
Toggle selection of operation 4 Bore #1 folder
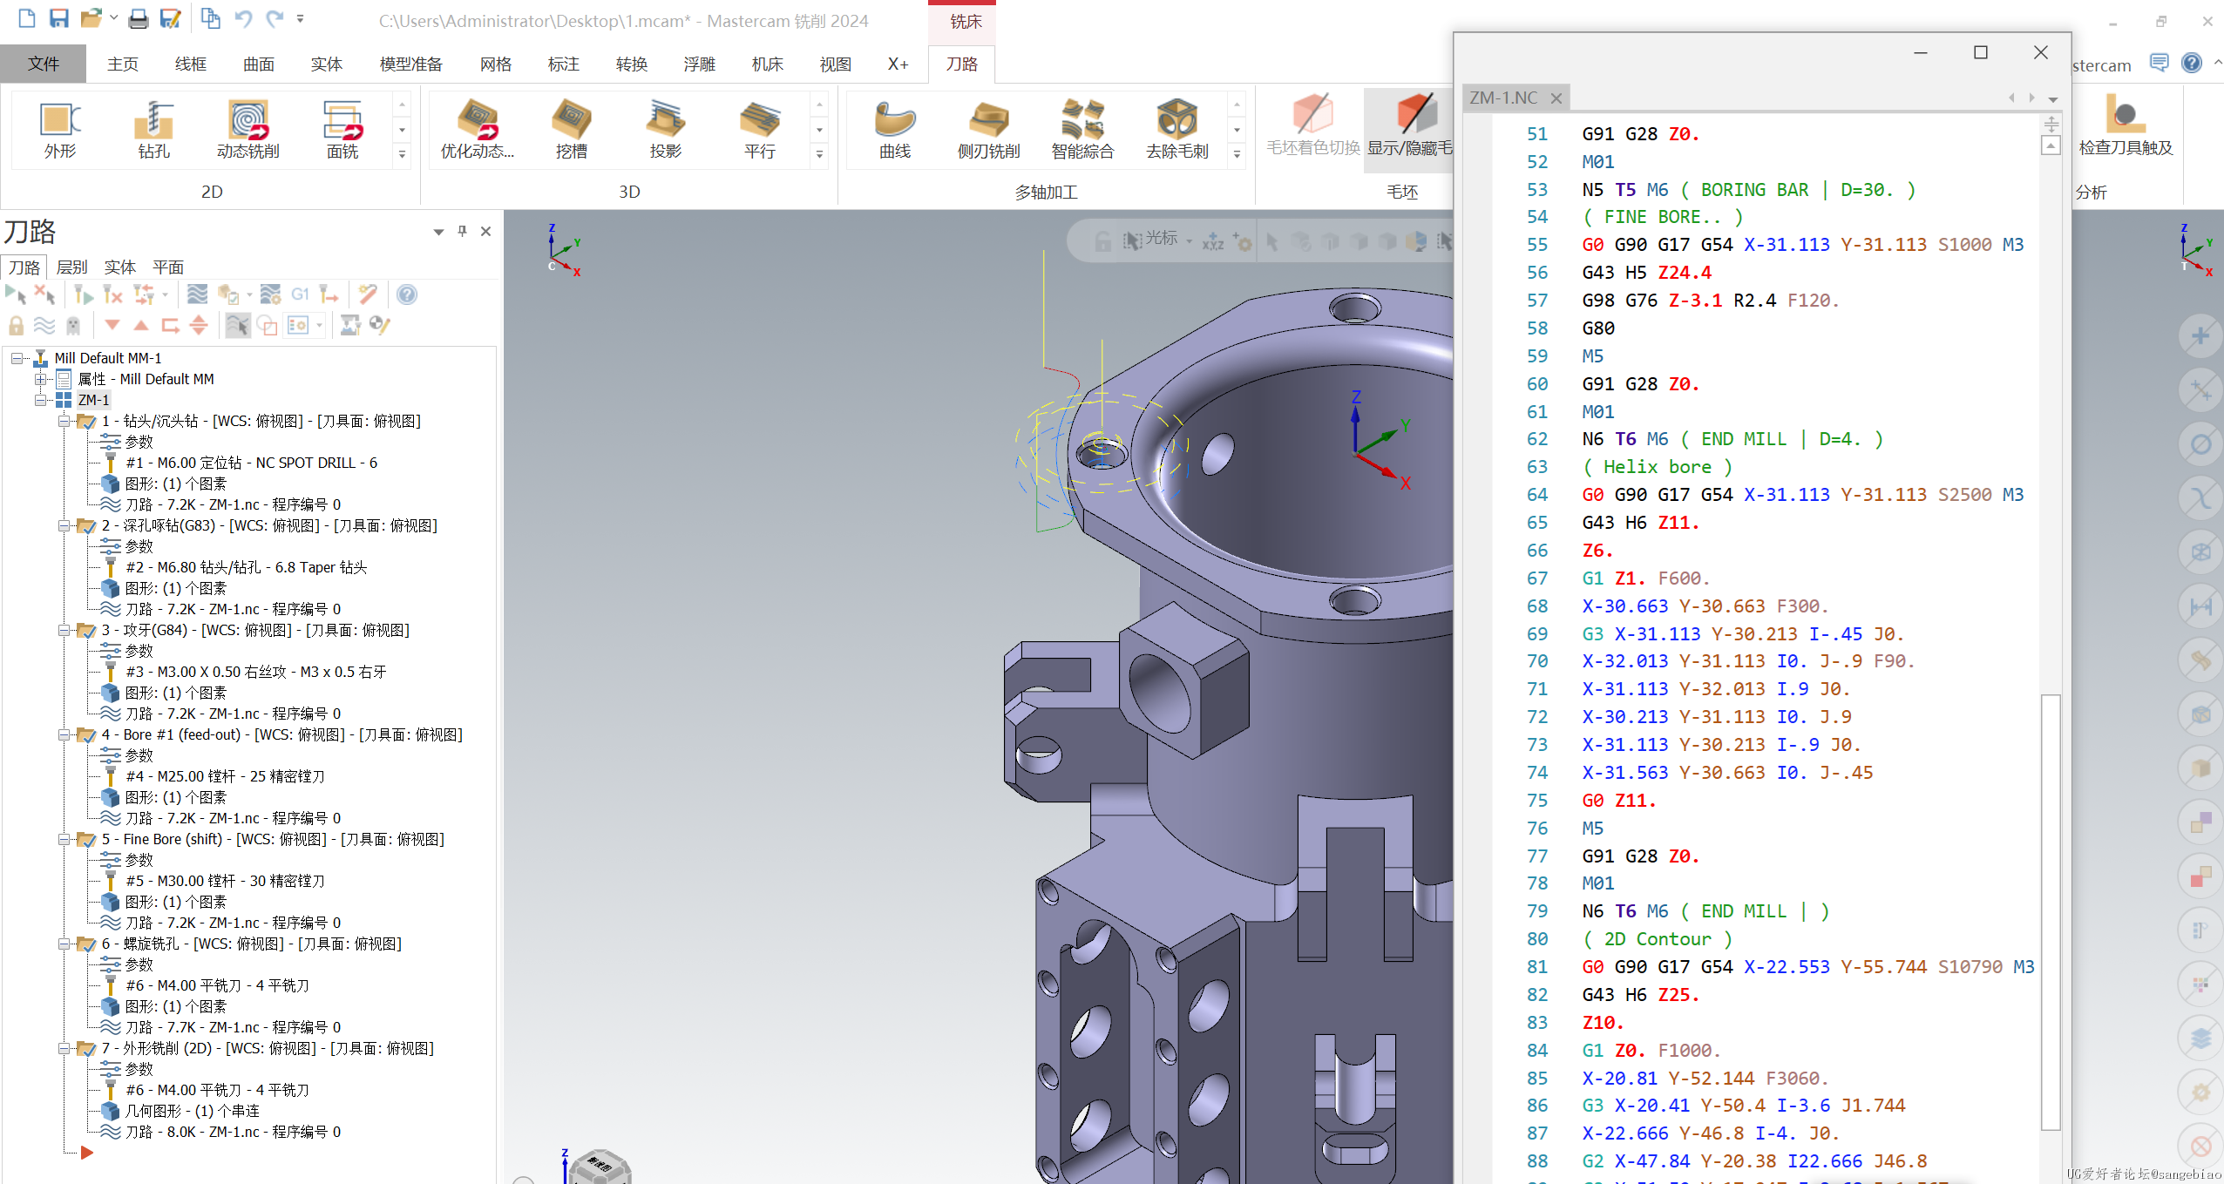point(86,734)
